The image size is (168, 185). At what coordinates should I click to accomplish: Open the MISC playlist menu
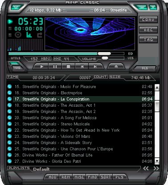[x=79, y=177]
